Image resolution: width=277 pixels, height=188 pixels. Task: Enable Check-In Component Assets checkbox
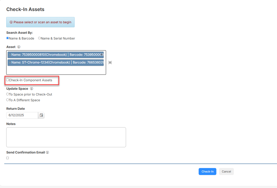click(x=7, y=80)
